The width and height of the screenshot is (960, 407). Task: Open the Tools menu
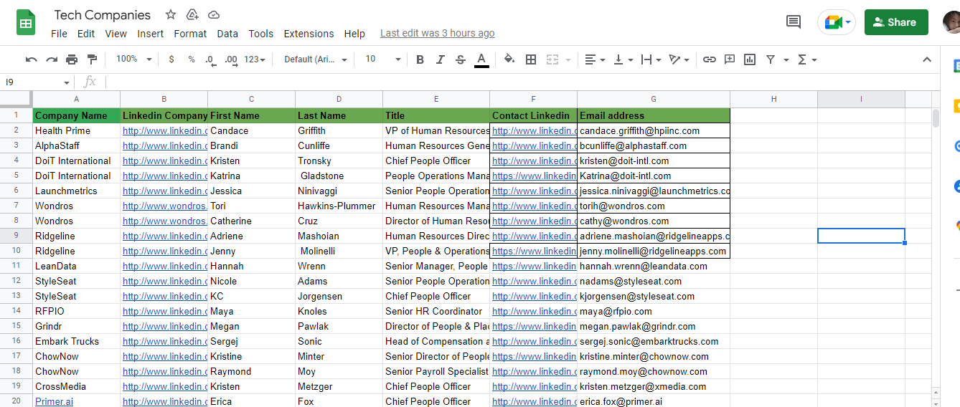coord(261,34)
